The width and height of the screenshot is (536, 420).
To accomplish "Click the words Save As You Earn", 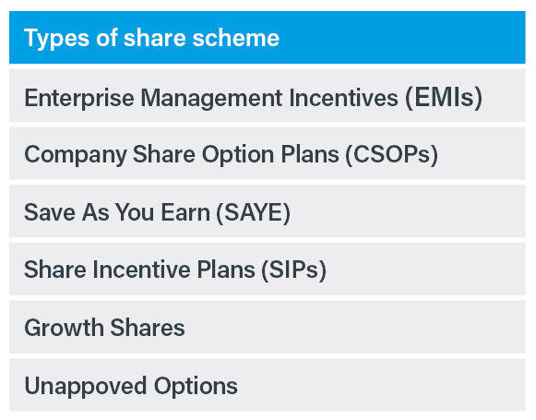I will coord(117,212).
